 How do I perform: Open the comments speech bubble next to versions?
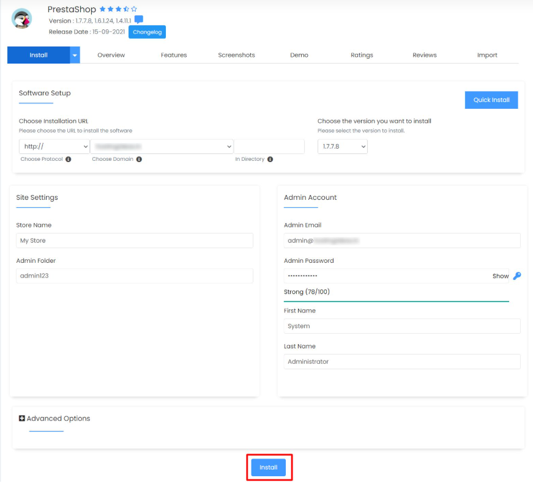[139, 20]
